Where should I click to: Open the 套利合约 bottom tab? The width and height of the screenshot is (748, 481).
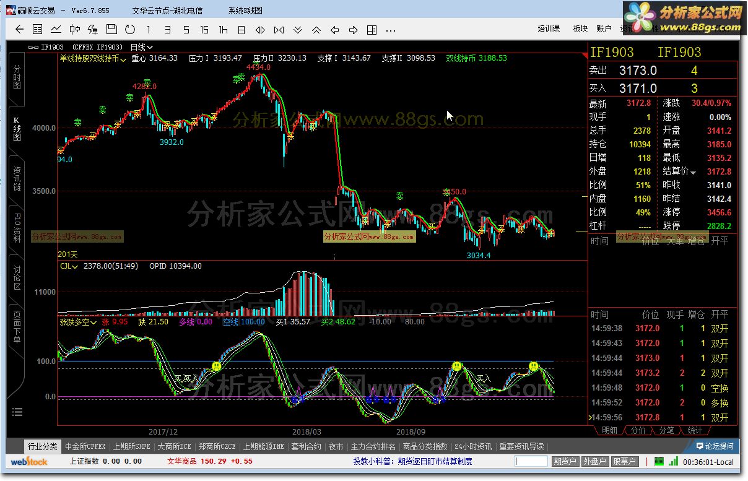click(x=306, y=446)
